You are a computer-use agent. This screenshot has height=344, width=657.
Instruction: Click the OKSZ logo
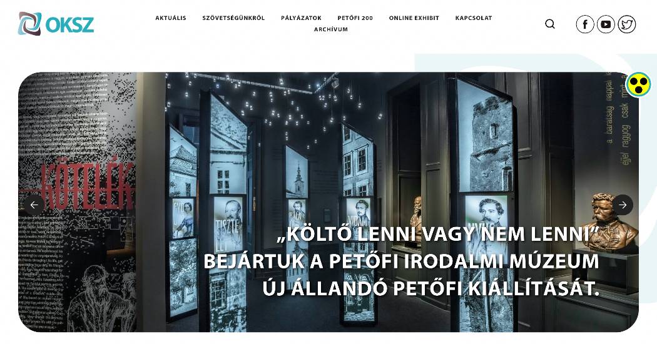(x=56, y=24)
